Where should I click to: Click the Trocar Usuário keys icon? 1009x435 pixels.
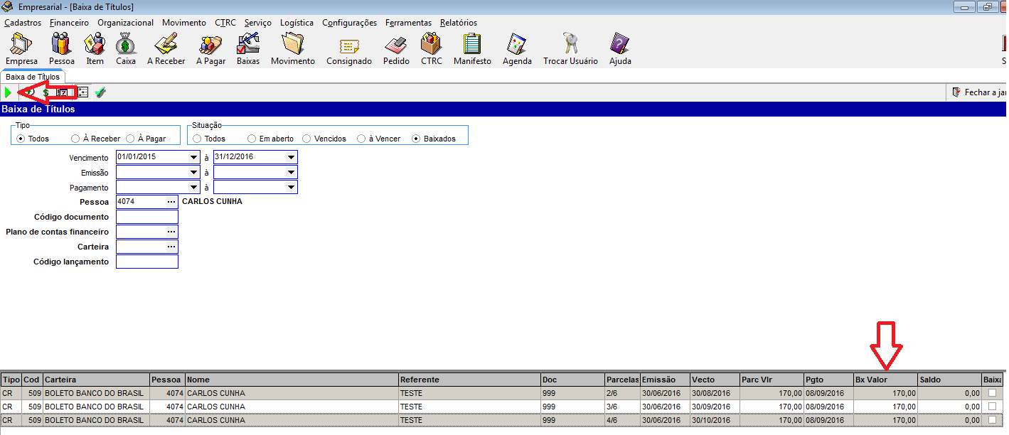(570, 49)
